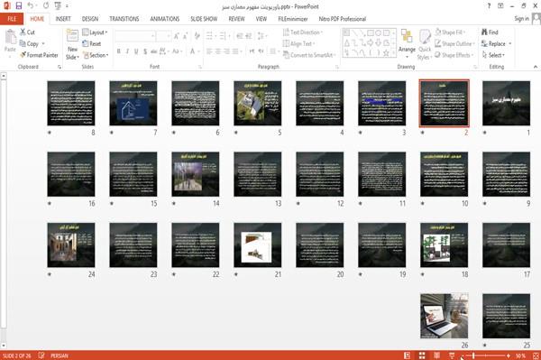Open the Copy dropdown arrow
Screen dimensions: 541x360
[x=43, y=43]
